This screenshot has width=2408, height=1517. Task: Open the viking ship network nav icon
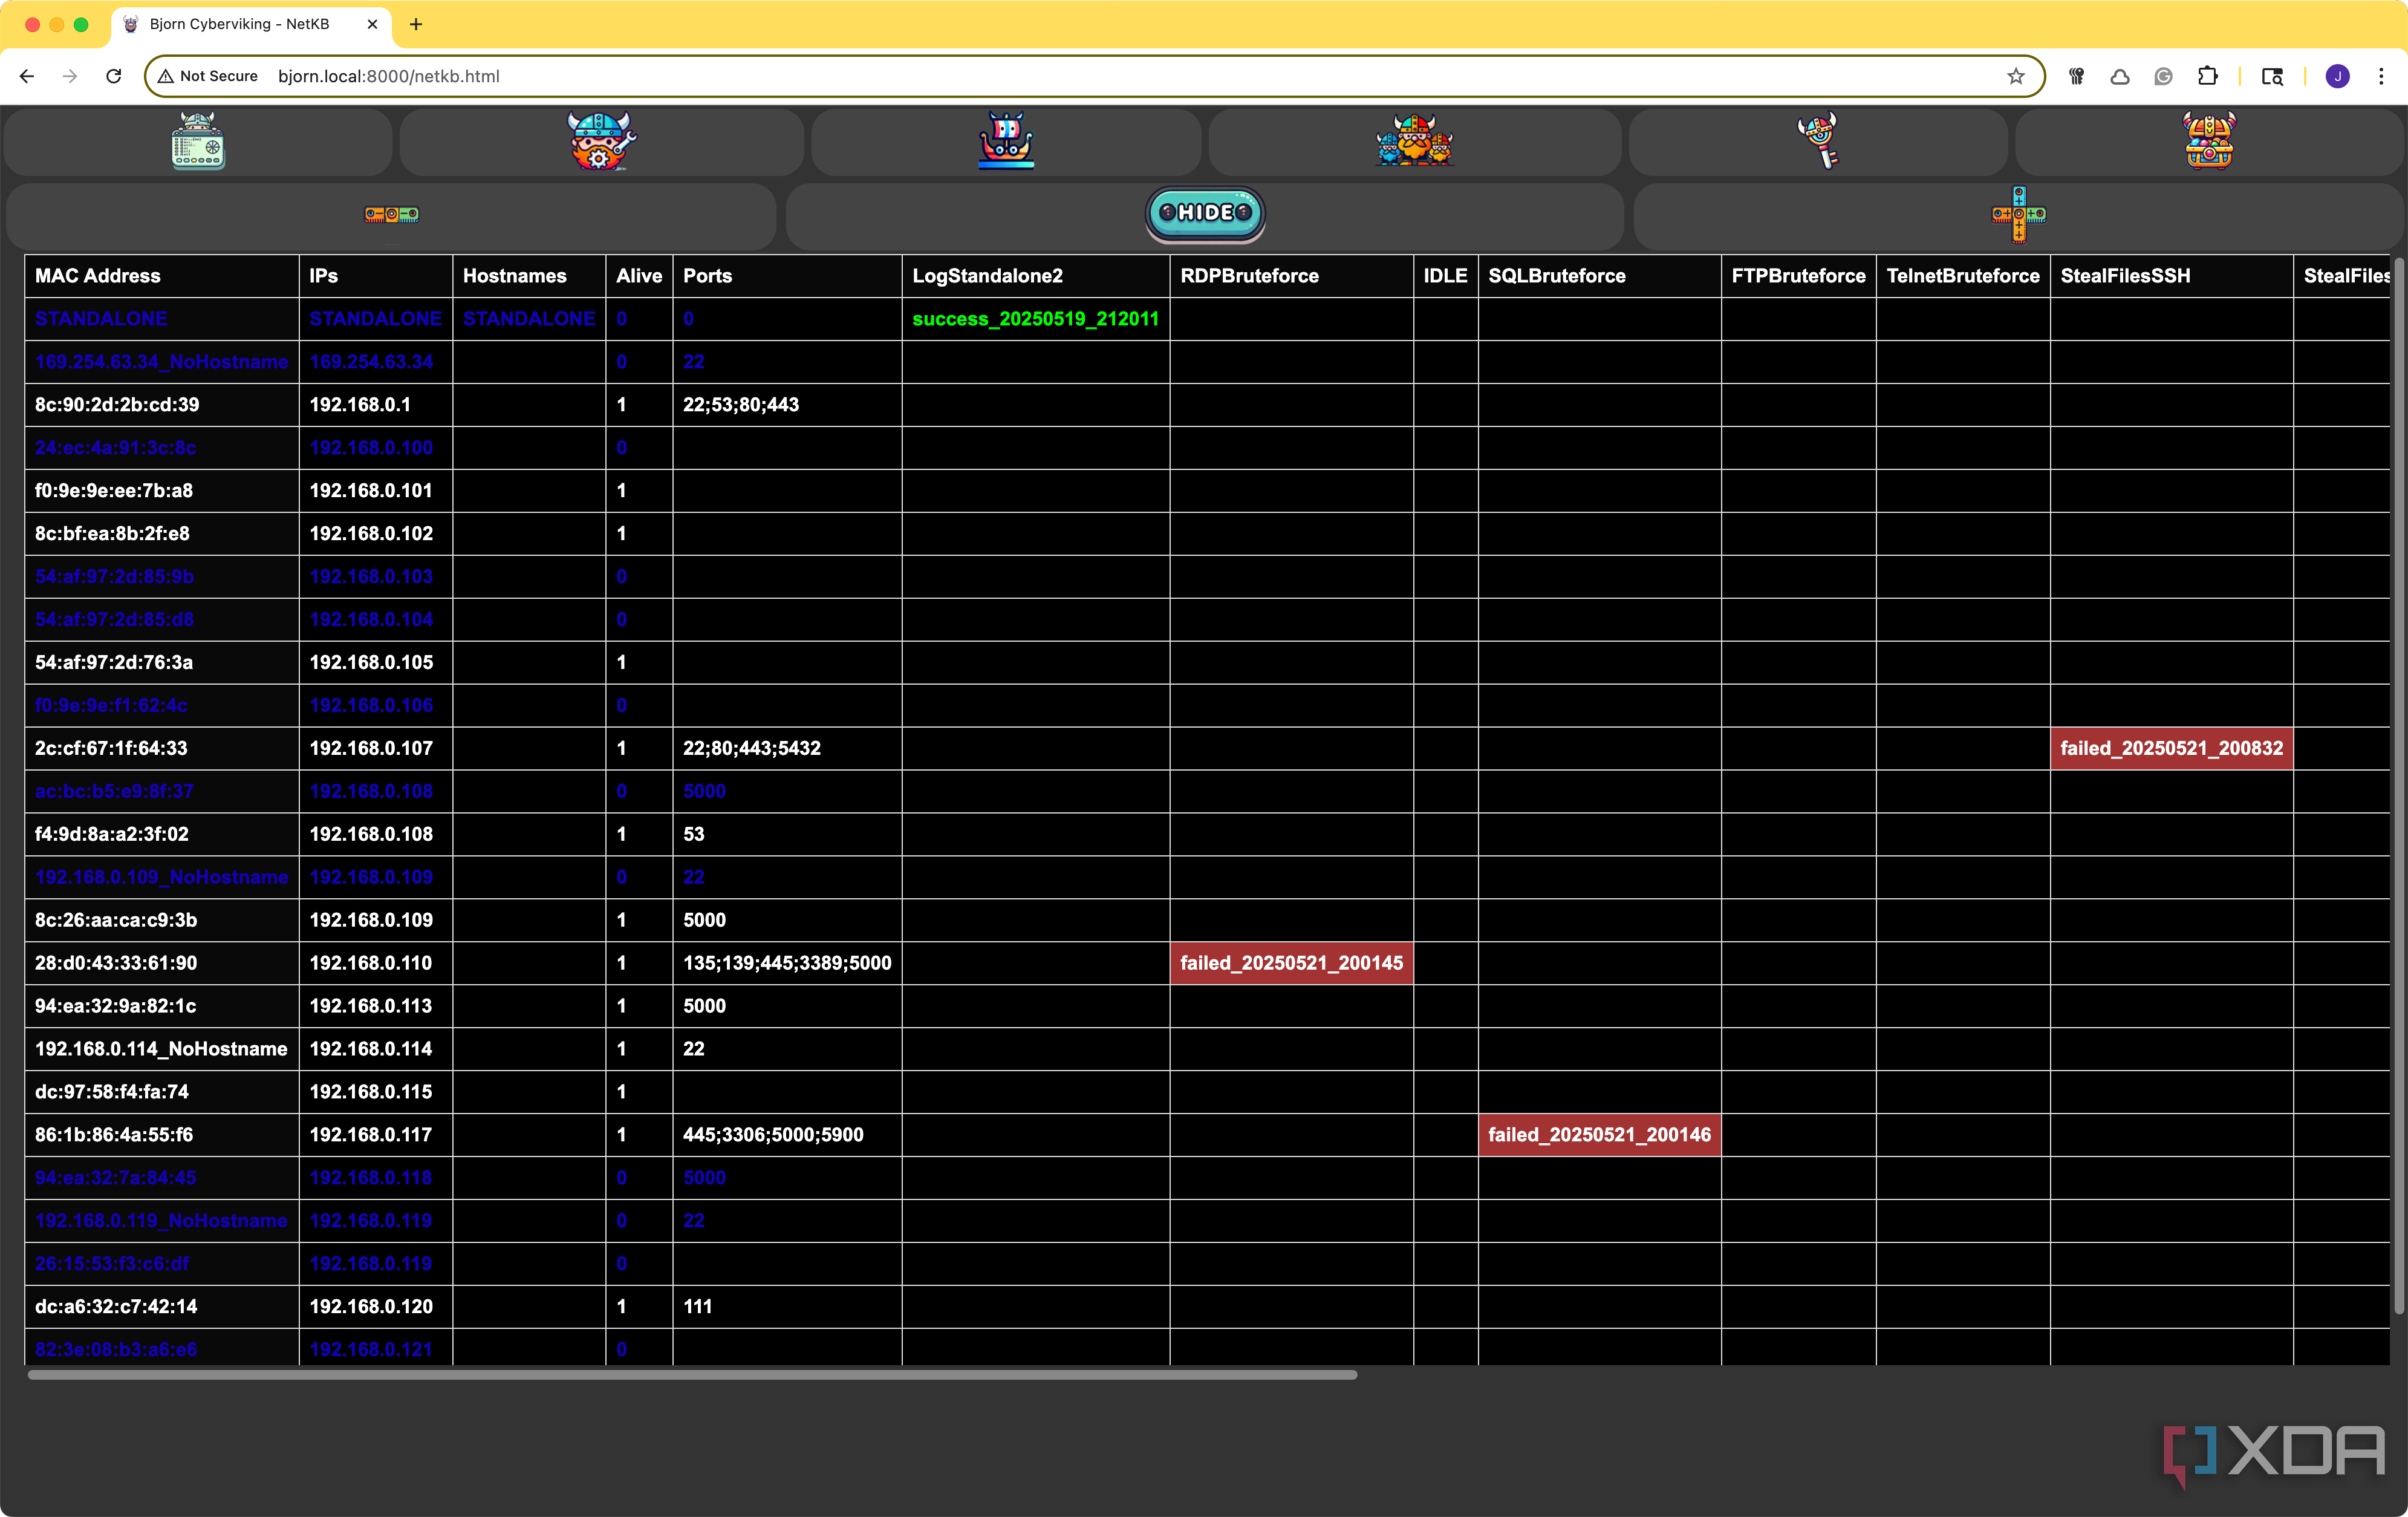[x=1006, y=141]
